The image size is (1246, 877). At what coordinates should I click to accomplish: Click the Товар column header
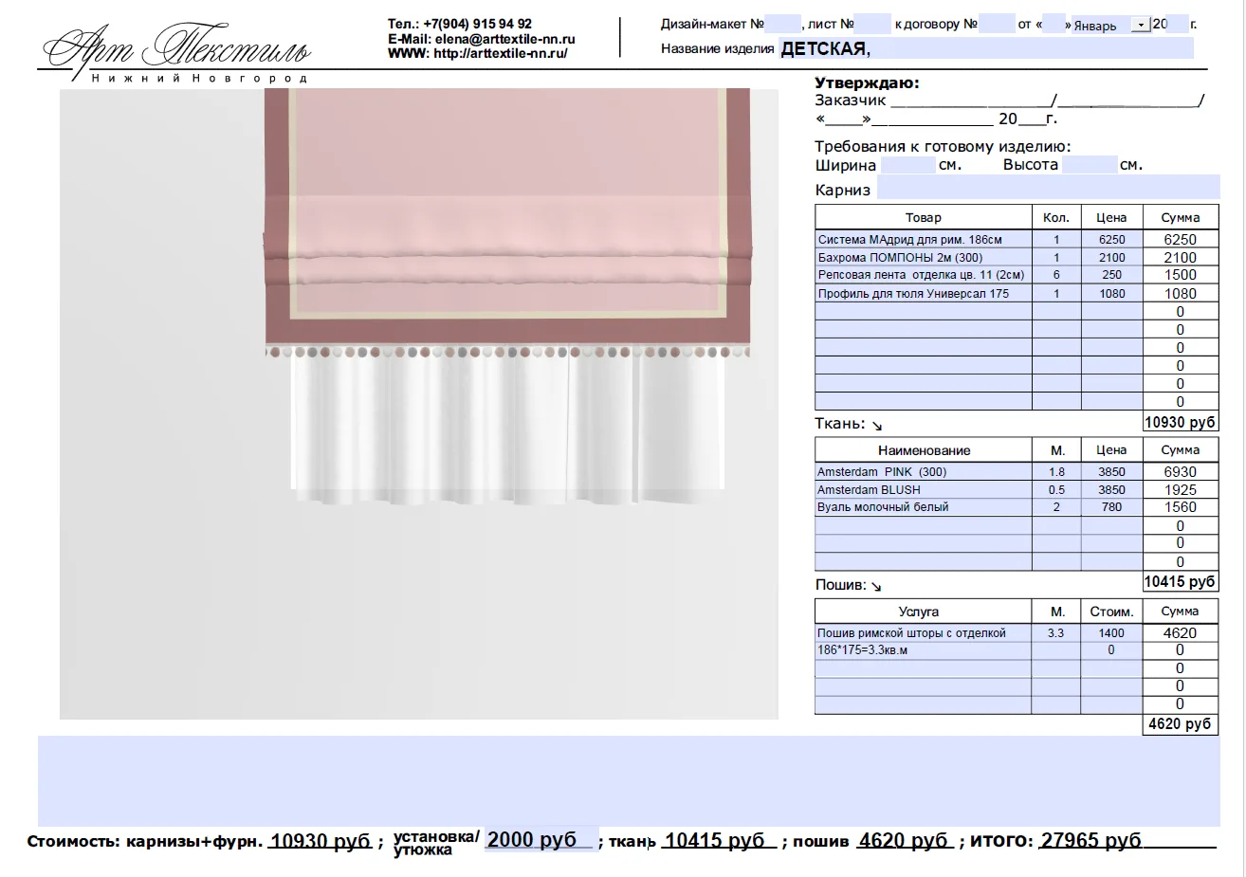coord(923,217)
